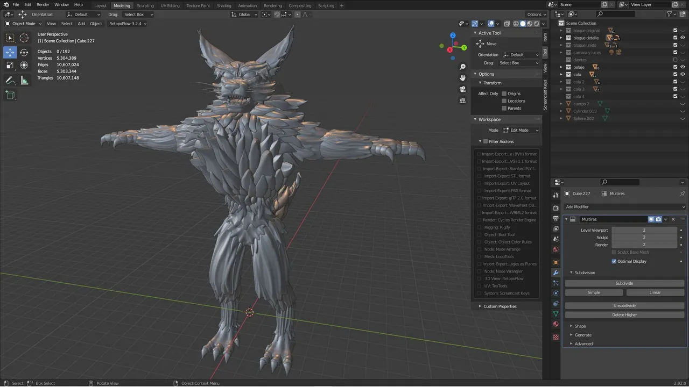
Task: Click the Subdivide button
Action: pos(624,283)
